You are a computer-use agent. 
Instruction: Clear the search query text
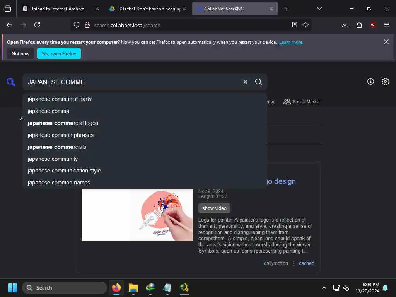tap(245, 82)
